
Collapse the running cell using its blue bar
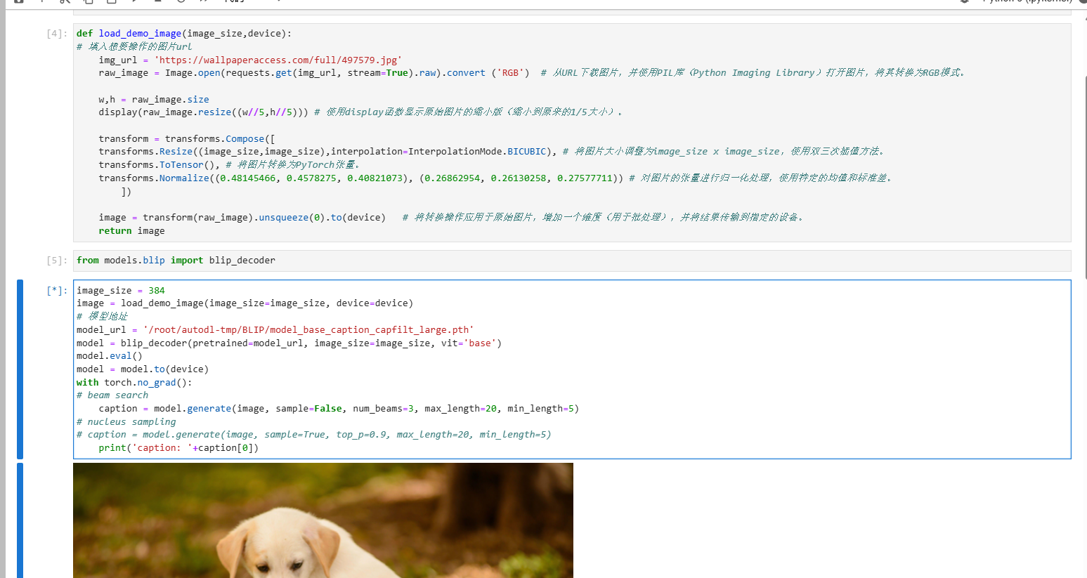tap(20, 369)
